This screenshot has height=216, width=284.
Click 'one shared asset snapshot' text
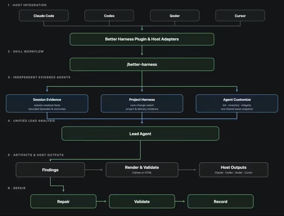[237, 109]
